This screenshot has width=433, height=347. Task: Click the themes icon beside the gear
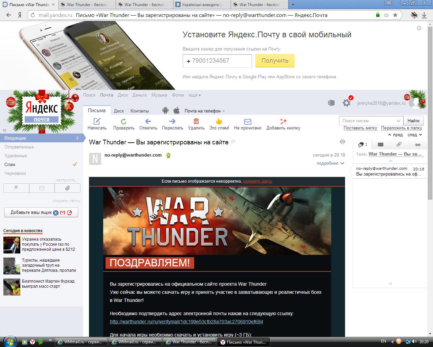pyautogui.click(x=331, y=103)
